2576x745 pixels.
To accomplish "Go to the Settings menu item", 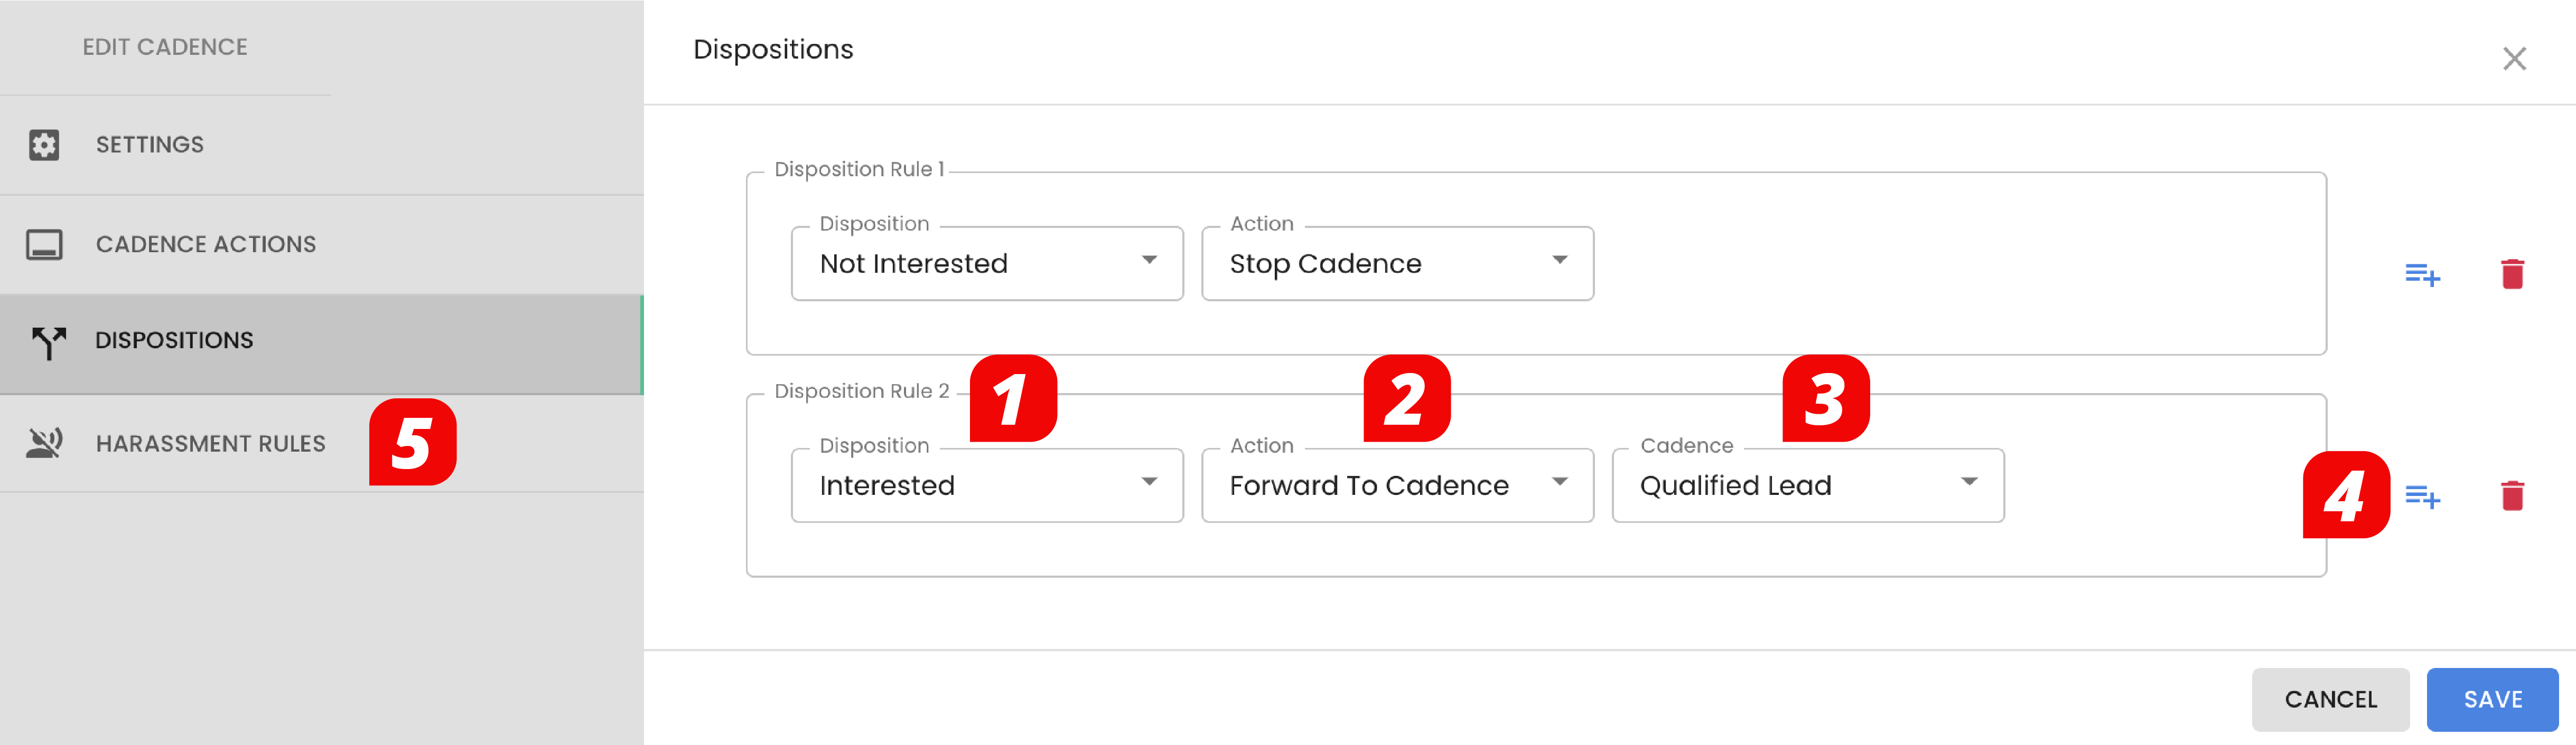I will [322, 145].
